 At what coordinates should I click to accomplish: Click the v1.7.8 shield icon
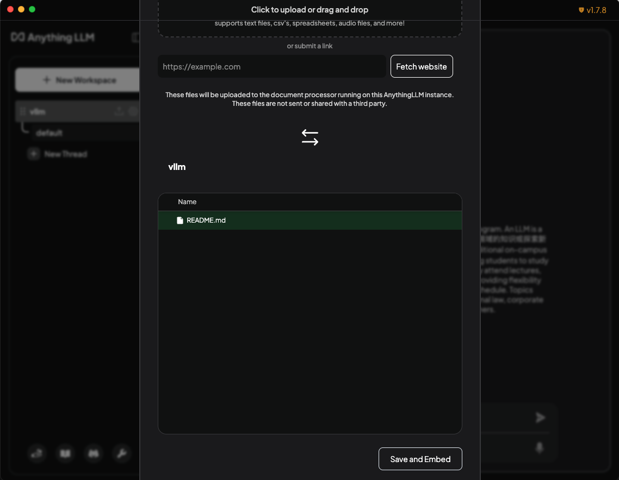(x=581, y=10)
